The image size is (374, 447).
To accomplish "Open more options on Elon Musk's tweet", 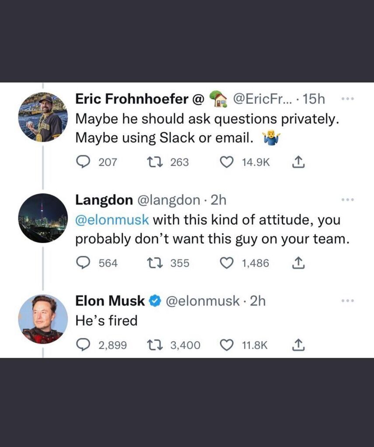I will pyautogui.click(x=346, y=301).
